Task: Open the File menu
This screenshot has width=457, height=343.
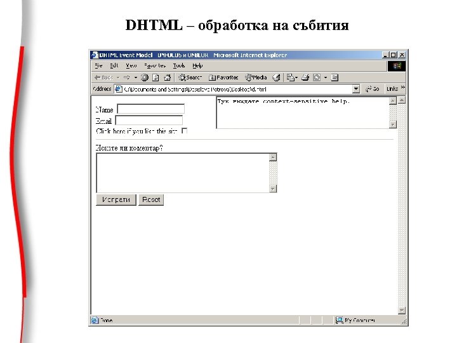Action: pos(98,65)
